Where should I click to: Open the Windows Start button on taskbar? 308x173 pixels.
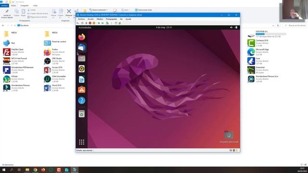click(x=4, y=170)
